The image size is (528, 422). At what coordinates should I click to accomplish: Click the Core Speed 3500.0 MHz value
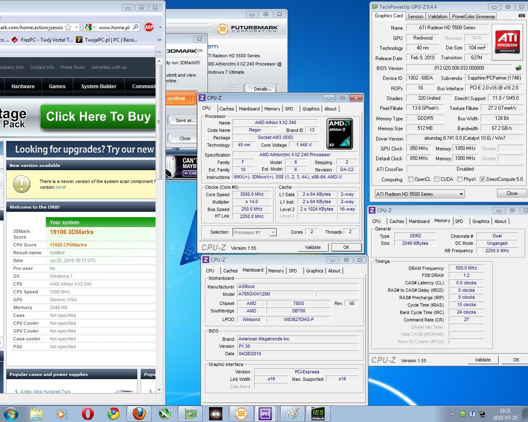252,194
